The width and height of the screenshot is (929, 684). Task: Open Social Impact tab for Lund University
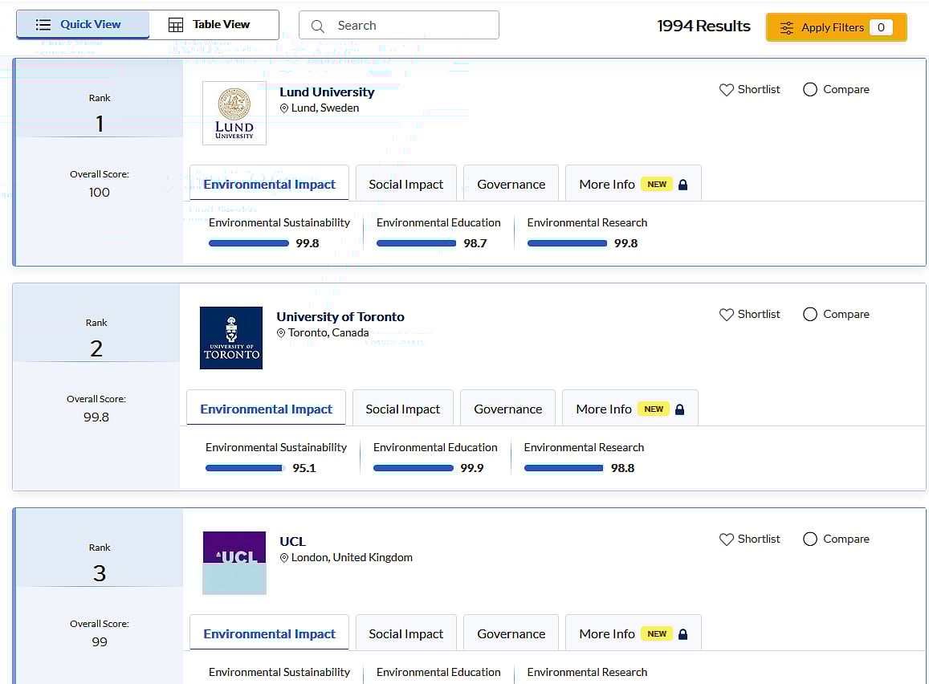pos(405,184)
